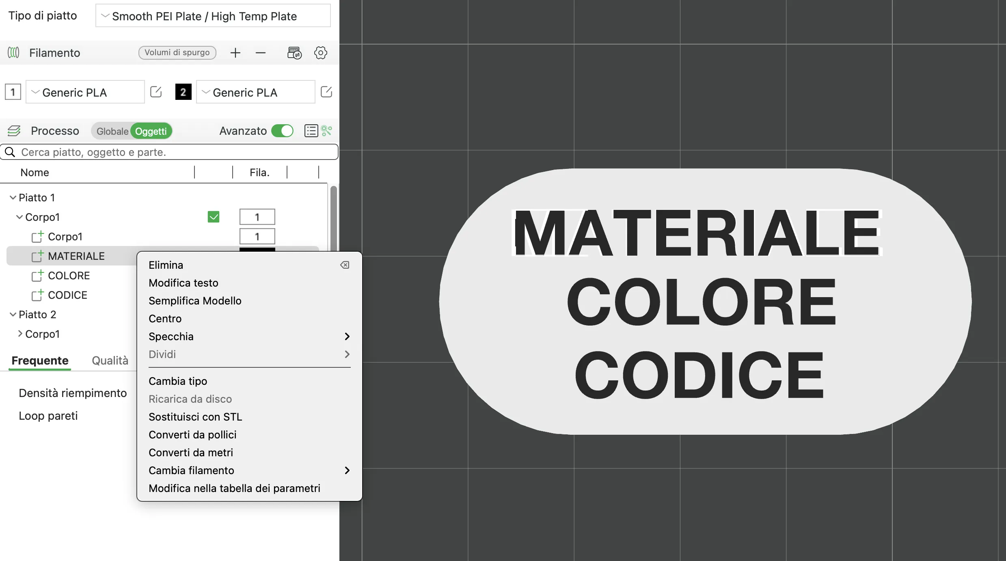Expand Corpo1 under Piatto 2

click(20, 334)
